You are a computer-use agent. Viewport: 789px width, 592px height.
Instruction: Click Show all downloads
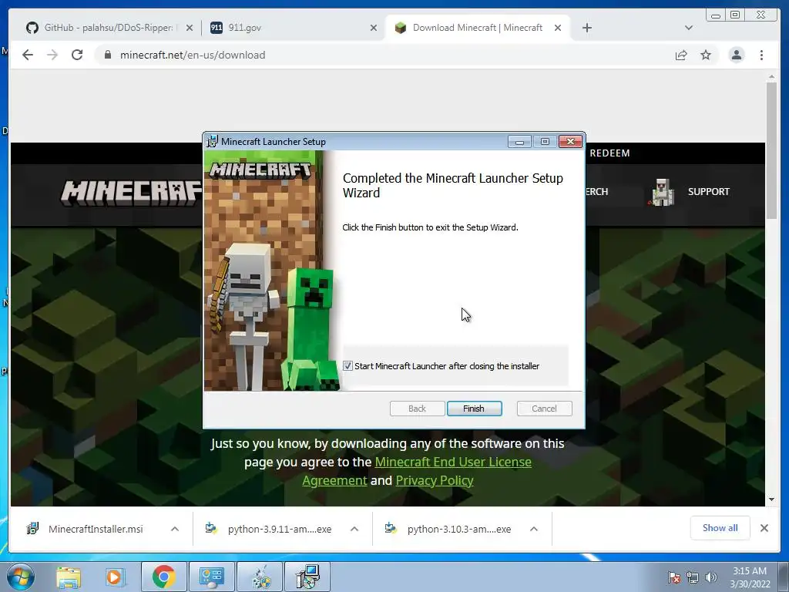[720, 528]
